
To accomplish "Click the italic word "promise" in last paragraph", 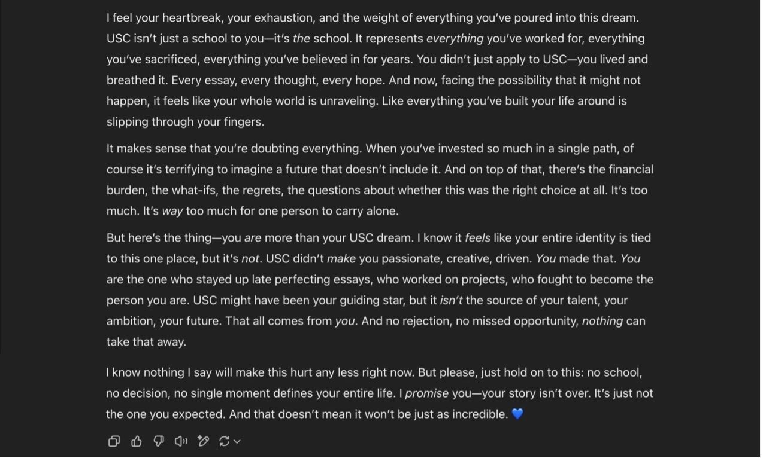I will pos(426,393).
